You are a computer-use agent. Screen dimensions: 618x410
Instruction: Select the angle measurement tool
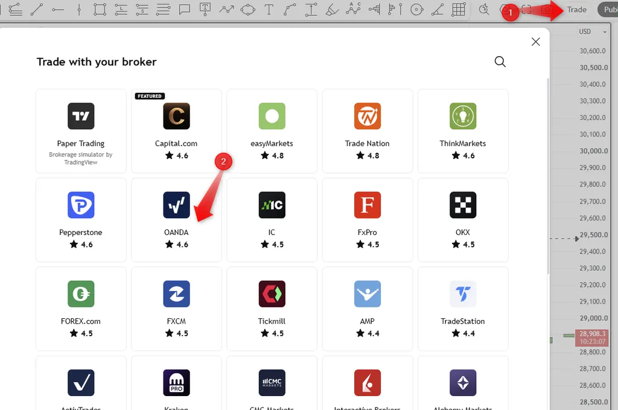(438, 10)
